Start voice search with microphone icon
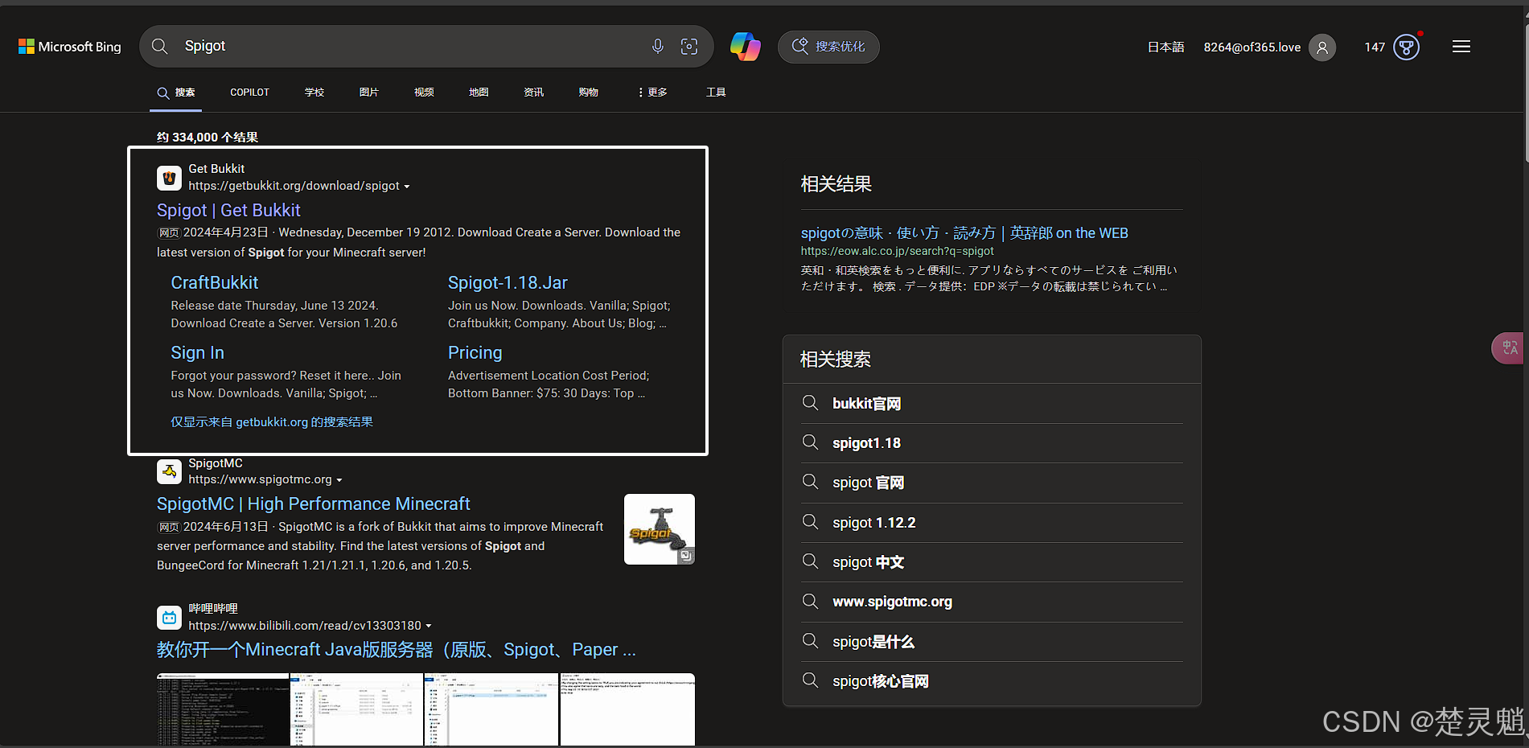This screenshot has width=1529, height=748. [x=658, y=47]
